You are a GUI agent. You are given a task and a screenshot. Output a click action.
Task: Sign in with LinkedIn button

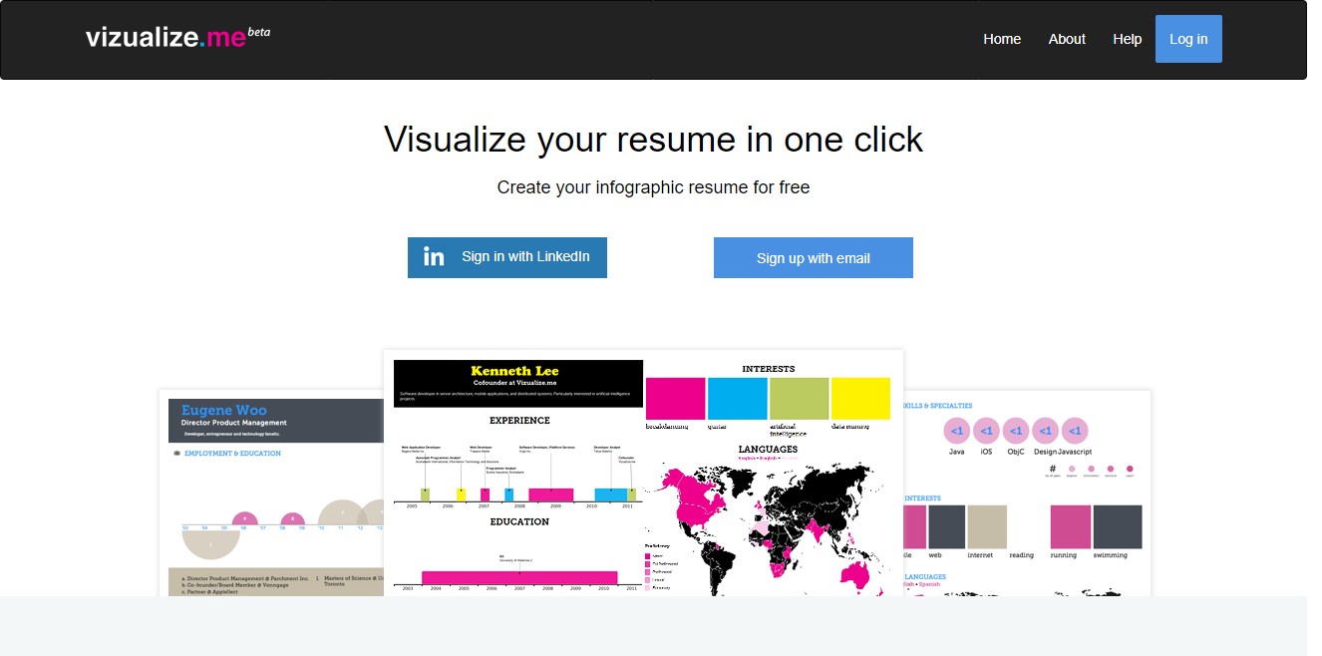pyautogui.click(x=507, y=257)
